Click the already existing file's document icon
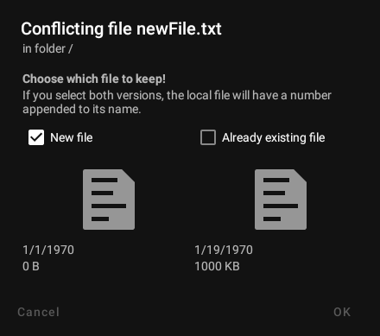This screenshot has width=380, height=336. (x=281, y=200)
